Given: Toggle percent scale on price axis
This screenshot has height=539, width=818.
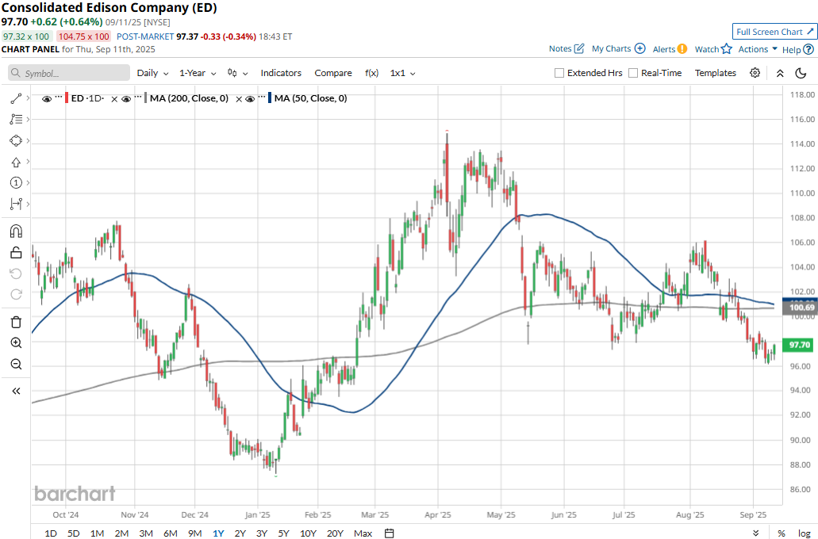Looking at the screenshot, I should [782, 533].
